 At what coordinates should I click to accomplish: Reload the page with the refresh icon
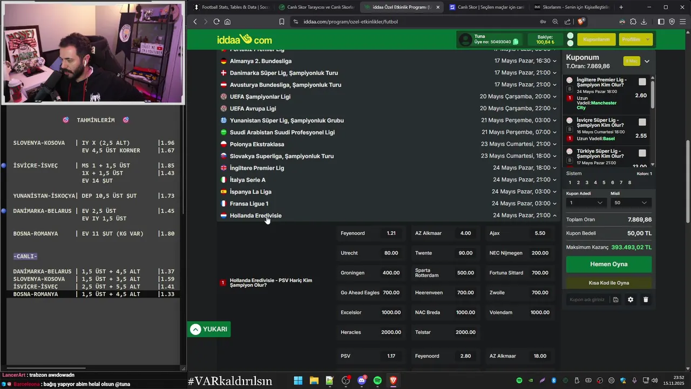click(x=216, y=22)
